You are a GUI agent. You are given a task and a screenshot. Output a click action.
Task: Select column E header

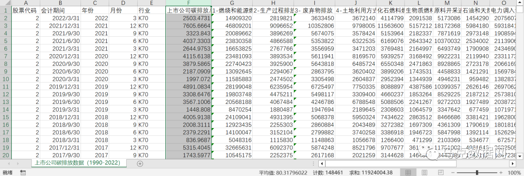(151, 3)
